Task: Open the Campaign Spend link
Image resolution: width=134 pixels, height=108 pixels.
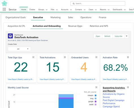Action: [x=111, y=107]
